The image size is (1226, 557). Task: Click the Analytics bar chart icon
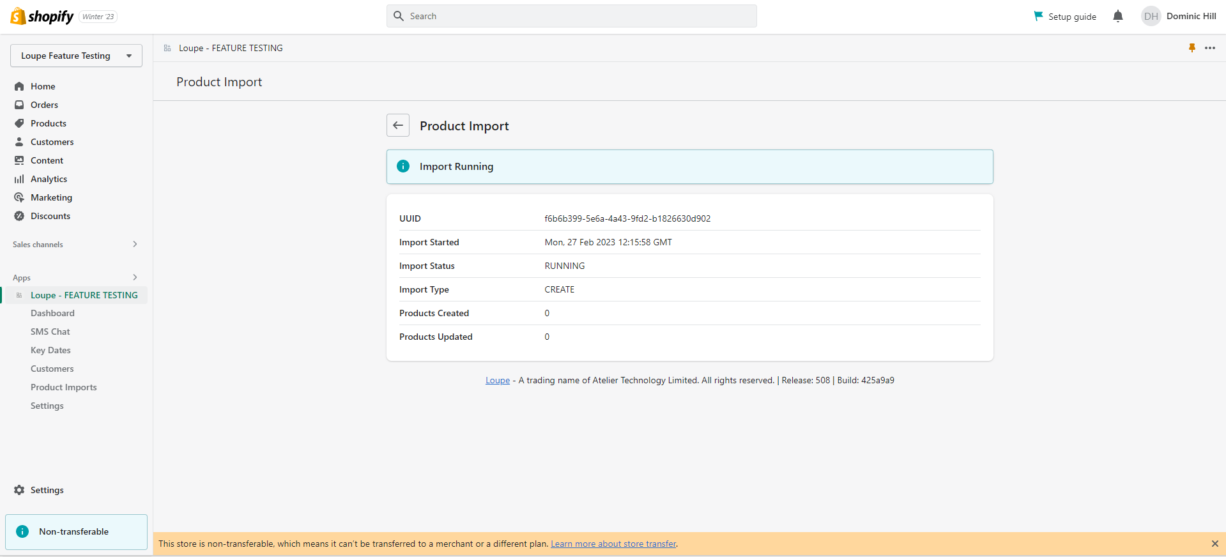(19, 179)
